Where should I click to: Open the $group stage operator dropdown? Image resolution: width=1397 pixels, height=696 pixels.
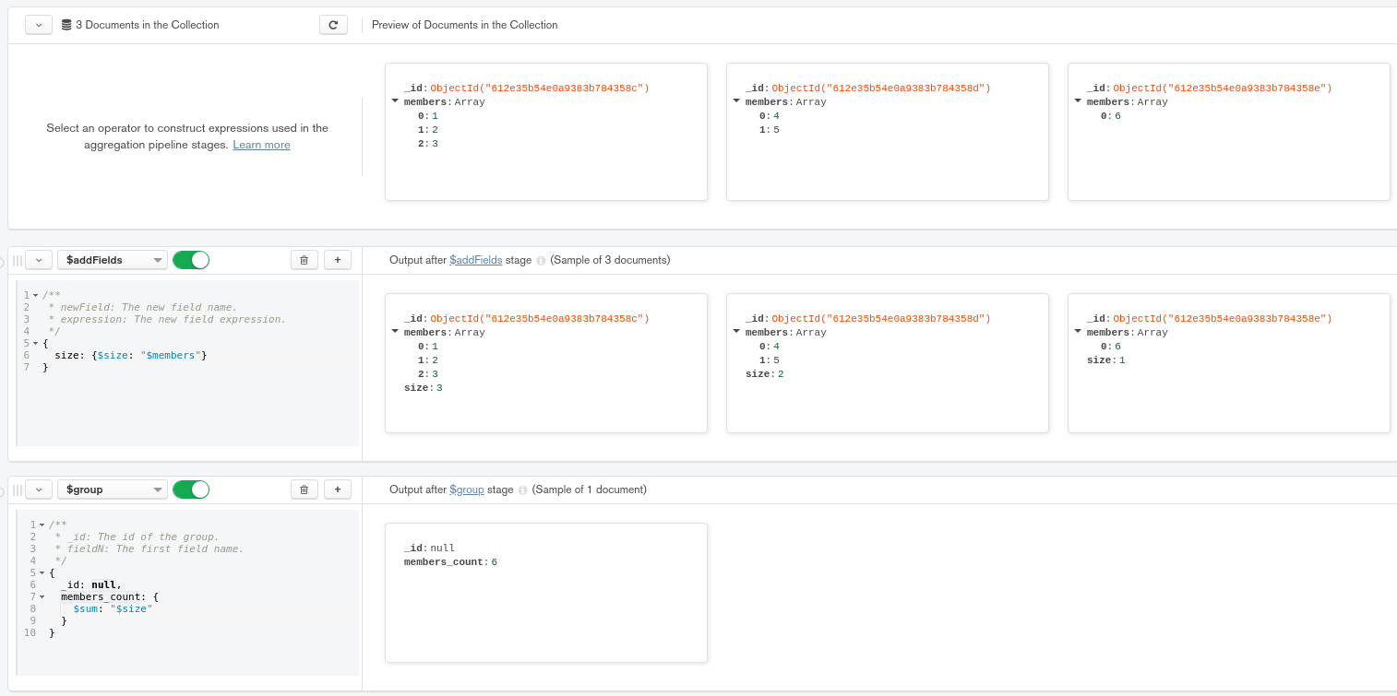[112, 490]
